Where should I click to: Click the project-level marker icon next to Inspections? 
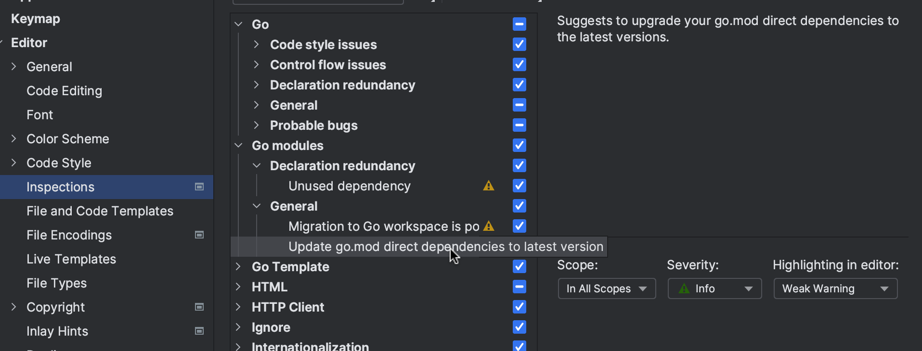click(x=199, y=187)
